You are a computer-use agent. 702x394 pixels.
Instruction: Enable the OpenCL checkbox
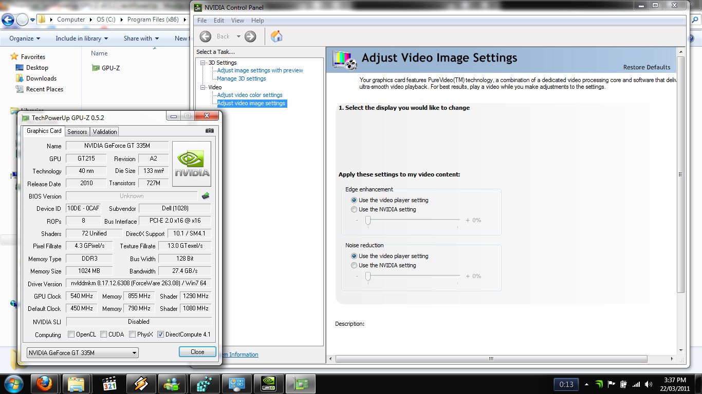point(71,334)
